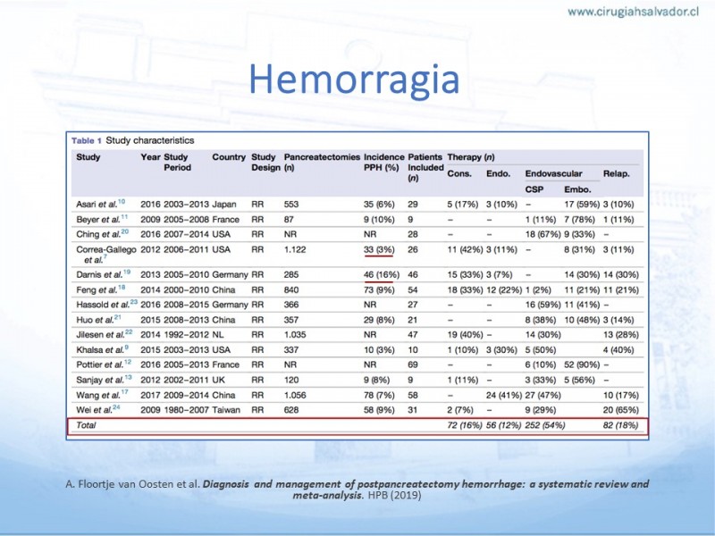Click the '1.035' pancreatectomies value

(295, 334)
